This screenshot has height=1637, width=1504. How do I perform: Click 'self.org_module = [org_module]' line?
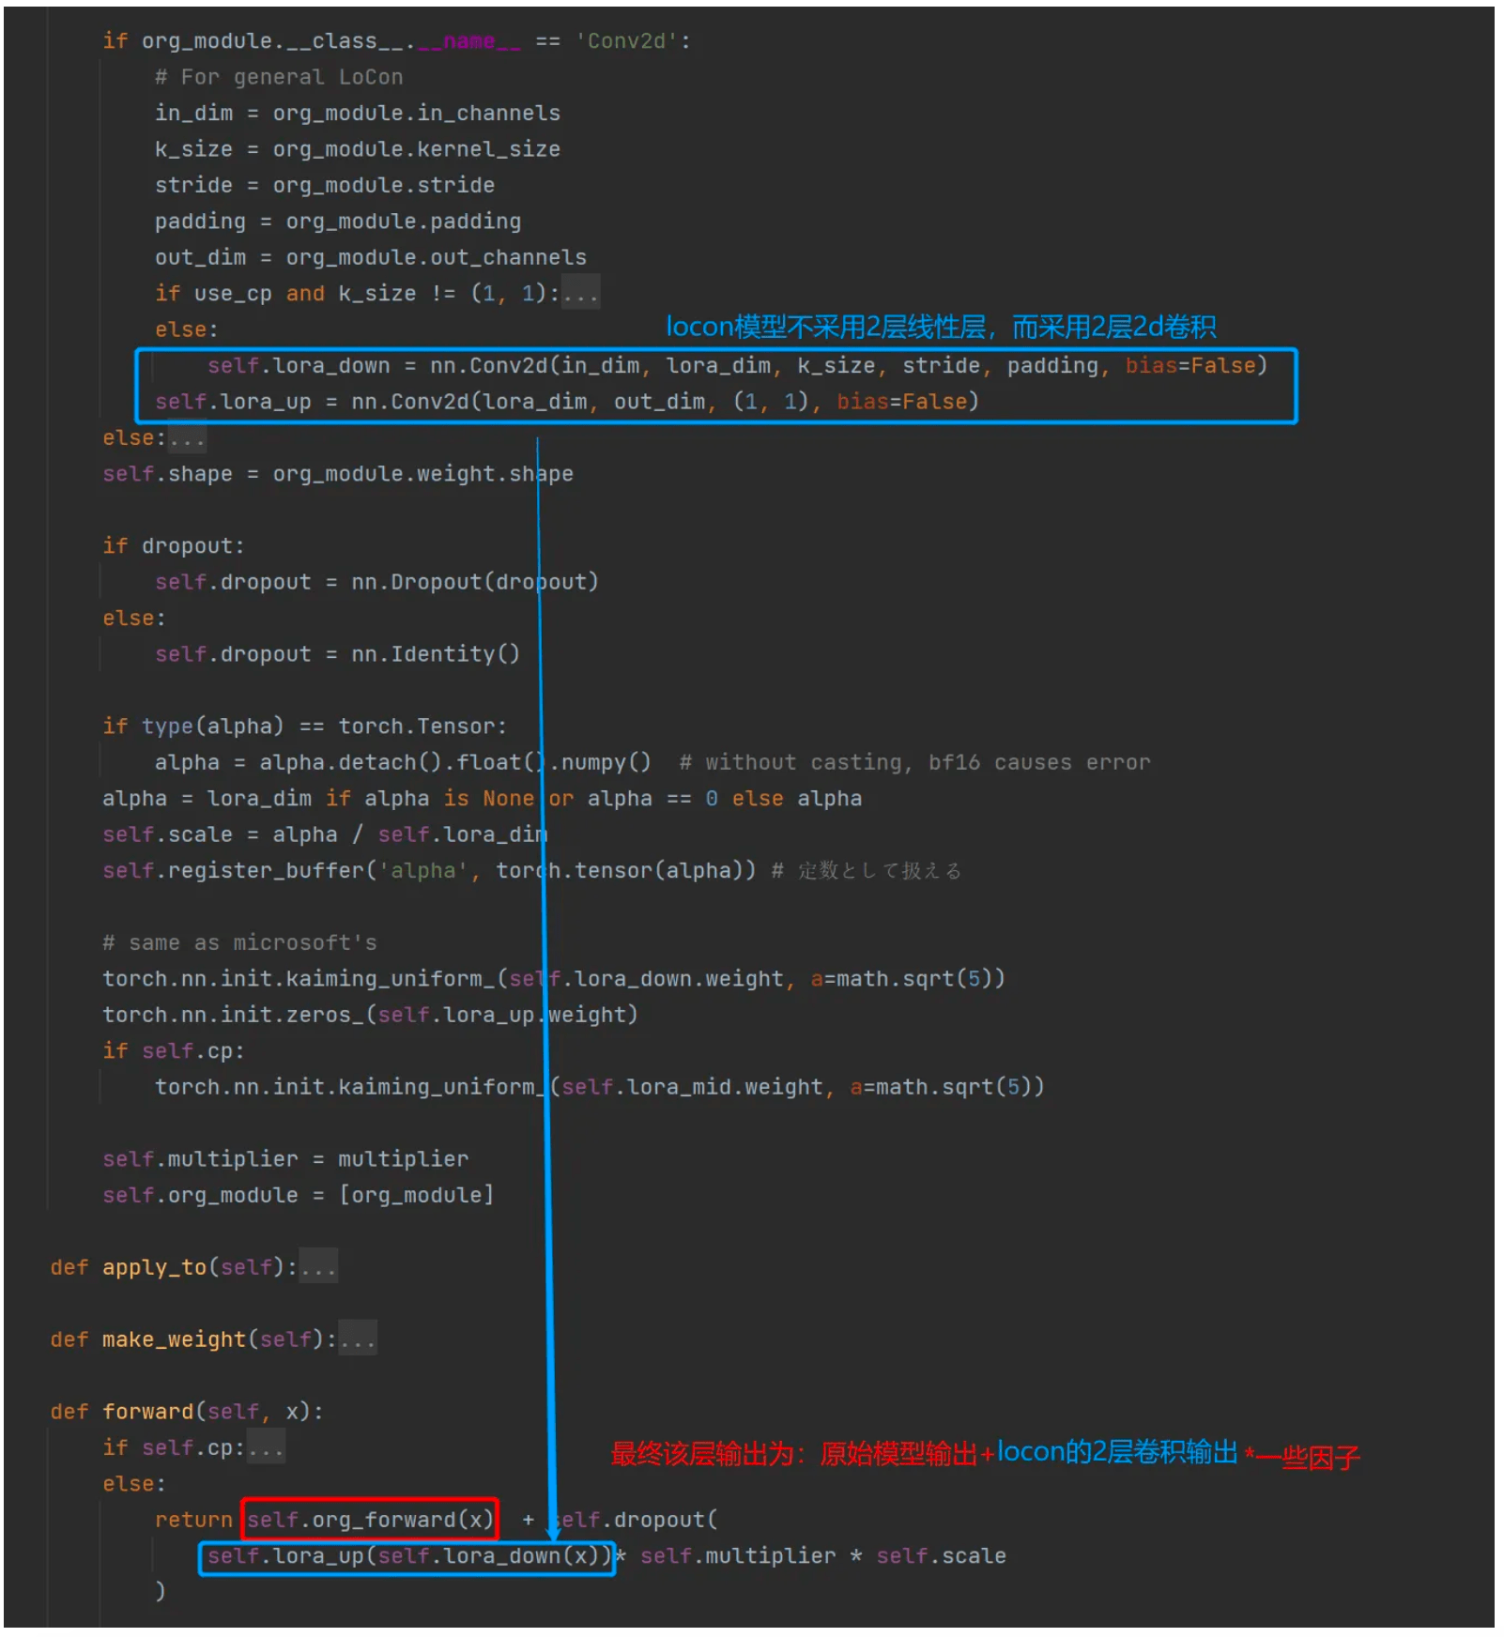coord(299,1195)
